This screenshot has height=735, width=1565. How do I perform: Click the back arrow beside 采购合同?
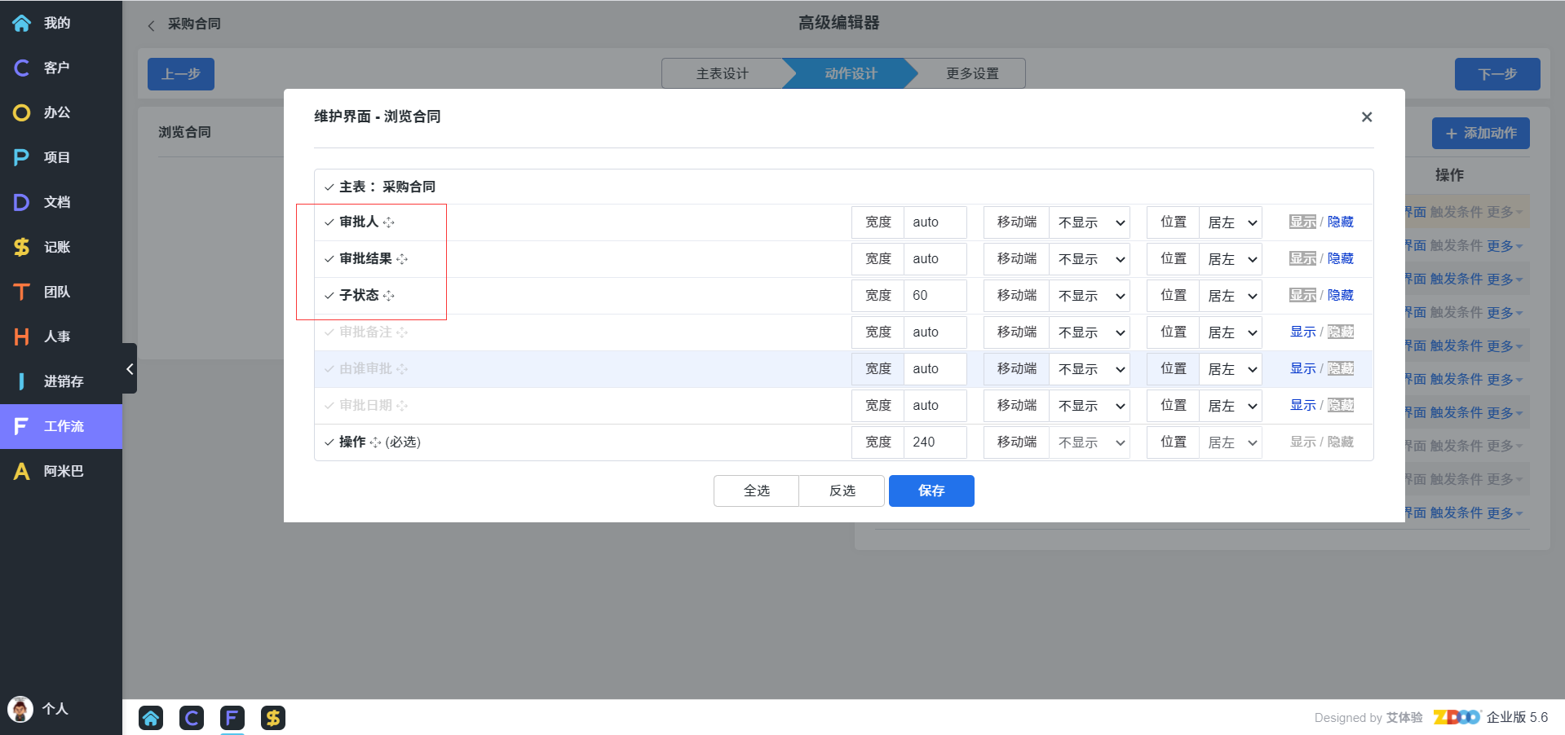pyautogui.click(x=151, y=25)
